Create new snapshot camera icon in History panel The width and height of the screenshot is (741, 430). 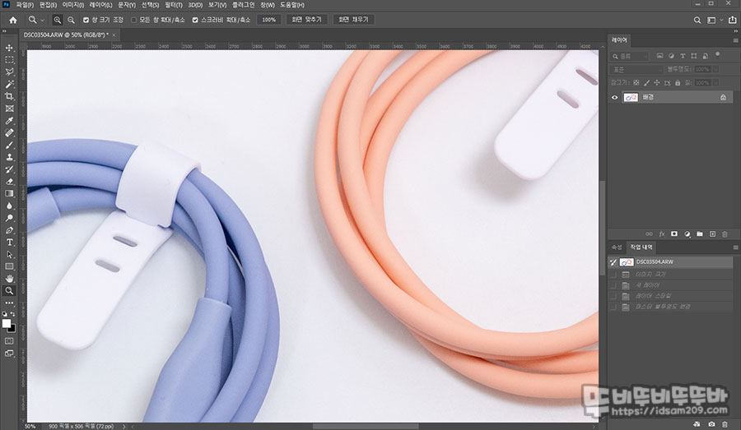(x=711, y=424)
